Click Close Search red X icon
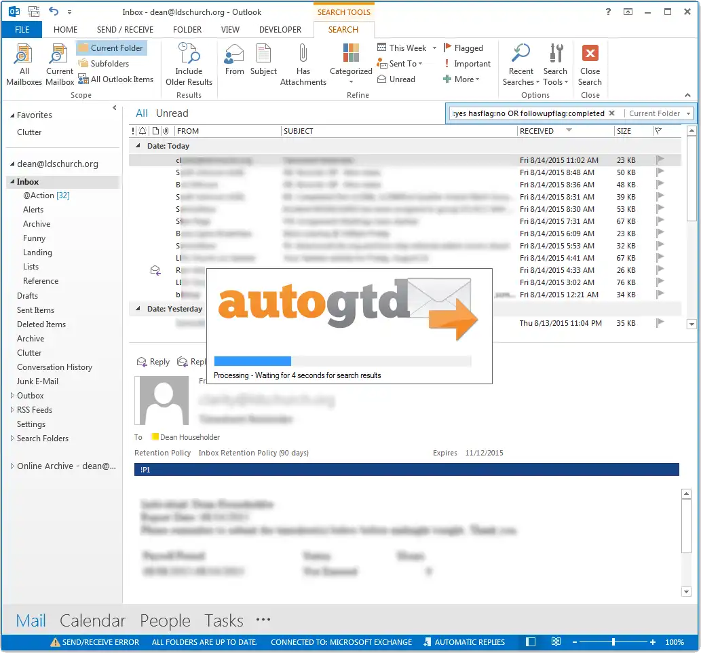The image size is (701, 653). pyautogui.click(x=590, y=53)
